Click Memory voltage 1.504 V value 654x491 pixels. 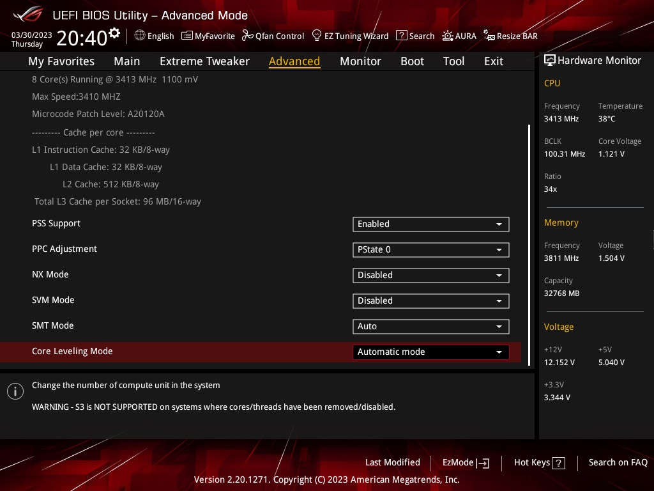[x=611, y=258]
